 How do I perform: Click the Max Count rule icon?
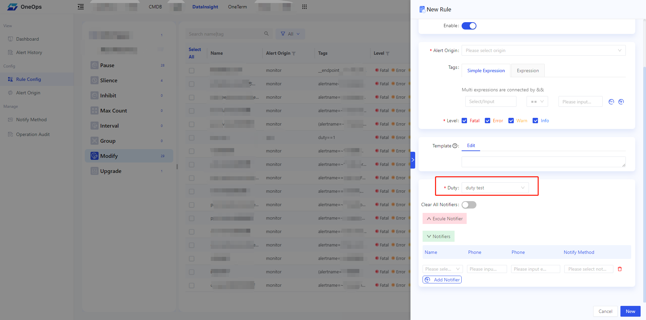[x=95, y=110]
